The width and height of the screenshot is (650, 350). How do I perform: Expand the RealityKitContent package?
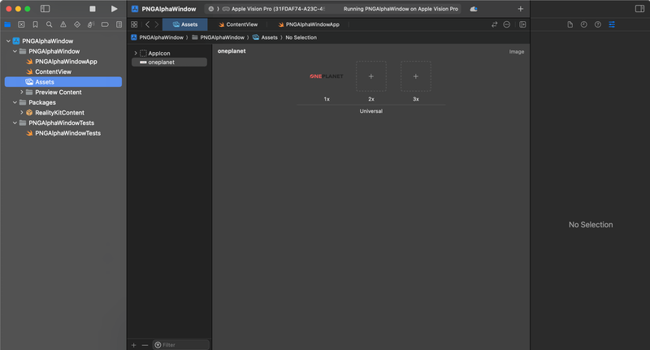pos(22,112)
